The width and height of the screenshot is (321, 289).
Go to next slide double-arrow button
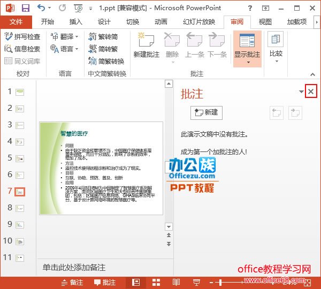pyautogui.click(x=169, y=244)
